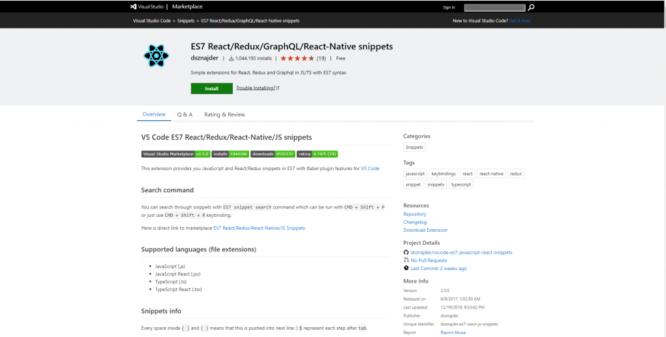This screenshot has height=337, width=666.
Task: Click 'Released on' date 6/8/2017
Action: click(460, 299)
